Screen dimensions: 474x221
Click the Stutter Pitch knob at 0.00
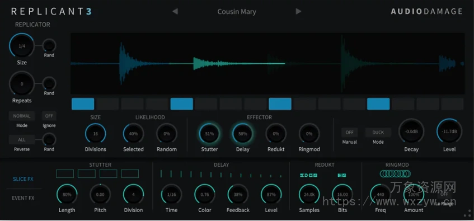[x=100, y=194]
